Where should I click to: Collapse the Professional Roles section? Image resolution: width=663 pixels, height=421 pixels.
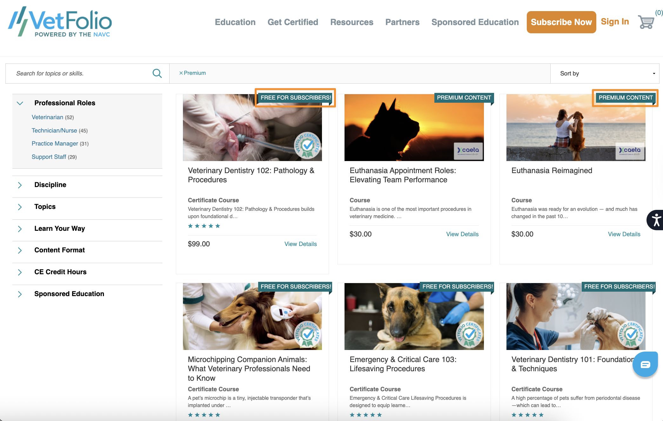(x=20, y=103)
